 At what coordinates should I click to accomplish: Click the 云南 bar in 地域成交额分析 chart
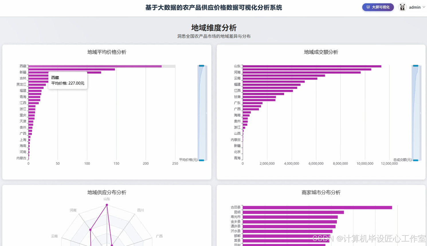[280, 79]
